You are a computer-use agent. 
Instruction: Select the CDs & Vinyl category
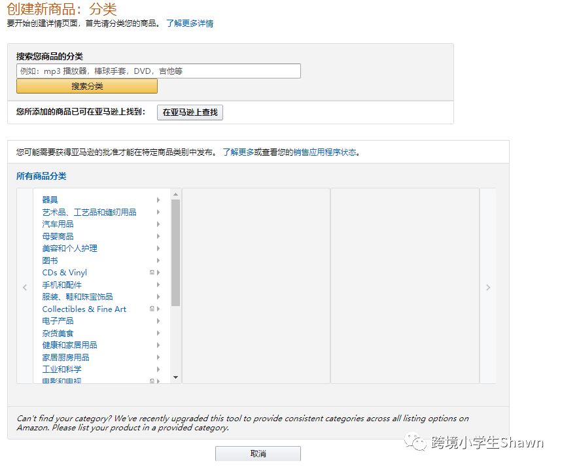tap(65, 272)
